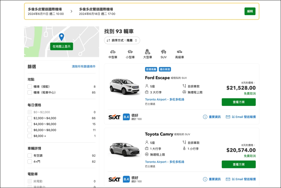This screenshot has width=281, height=188.
Task: Check the $4,000～$6,000 daily price filter
Action: pyautogui.click(x=30, y=124)
